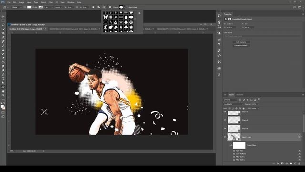Open the Window menu
Viewport: 305px width, 172px height.
tap(71, 2)
